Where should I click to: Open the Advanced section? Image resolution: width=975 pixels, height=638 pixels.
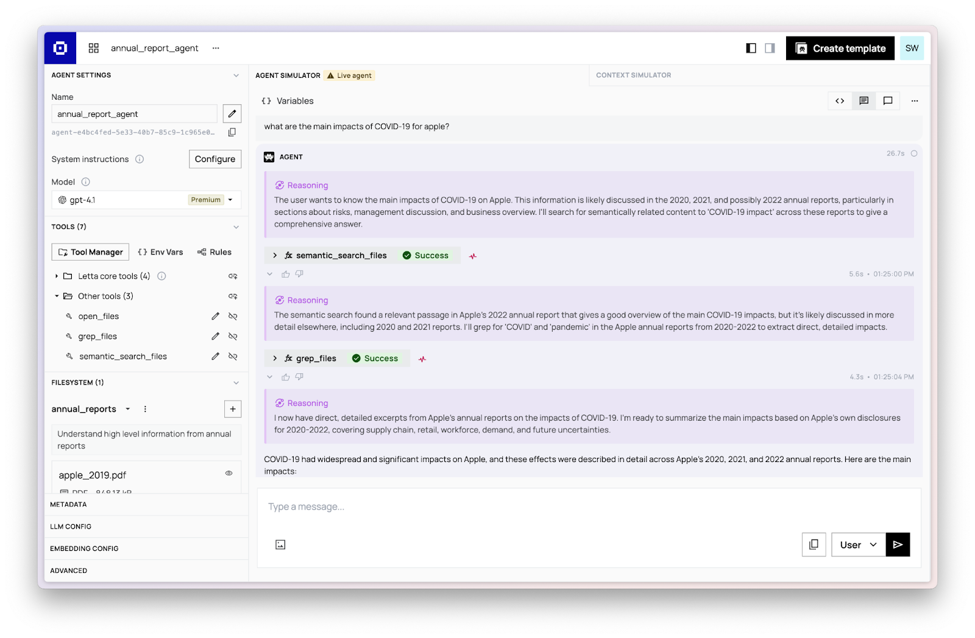tap(146, 570)
